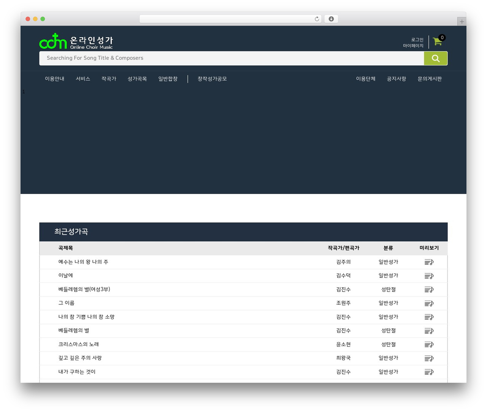Click the browser download icon
487x412 pixels.
click(331, 19)
